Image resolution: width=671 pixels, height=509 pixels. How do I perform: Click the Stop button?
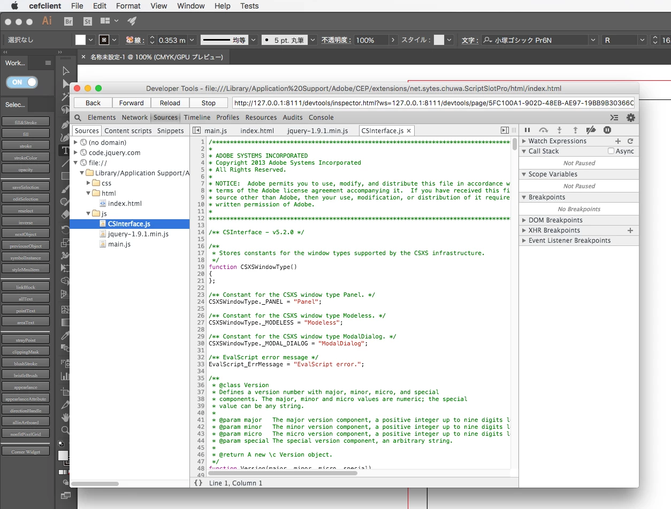point(209,103)
